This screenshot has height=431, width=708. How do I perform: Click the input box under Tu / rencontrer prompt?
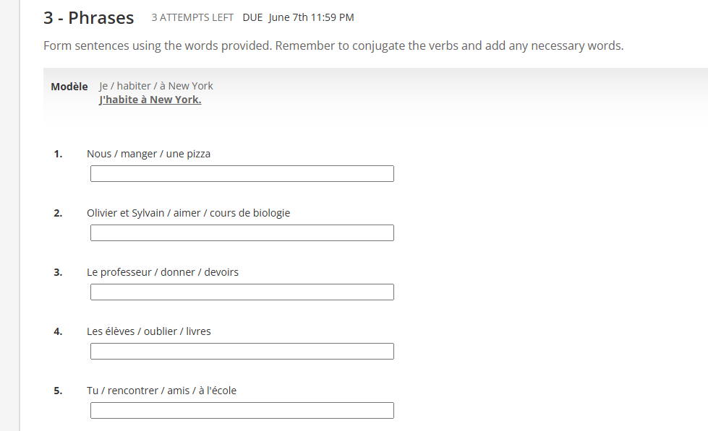(242, 410)
